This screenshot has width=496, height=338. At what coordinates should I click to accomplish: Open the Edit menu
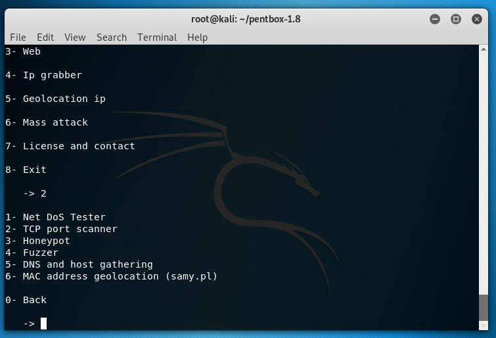[45, 37]
